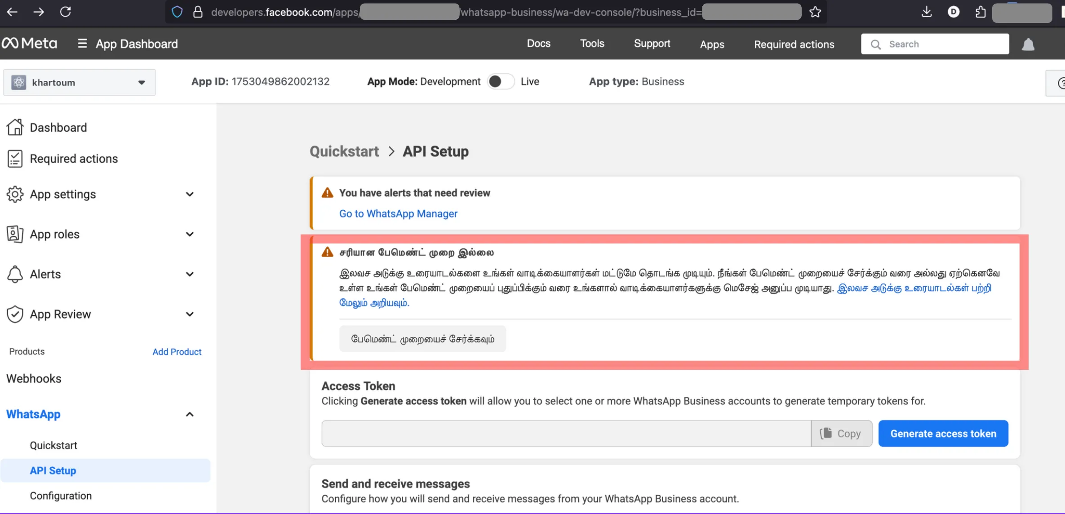Open Configuration under WhatsApp
Image resolution: width=1065 pixels, height=514 pixels.
[61, 496]
